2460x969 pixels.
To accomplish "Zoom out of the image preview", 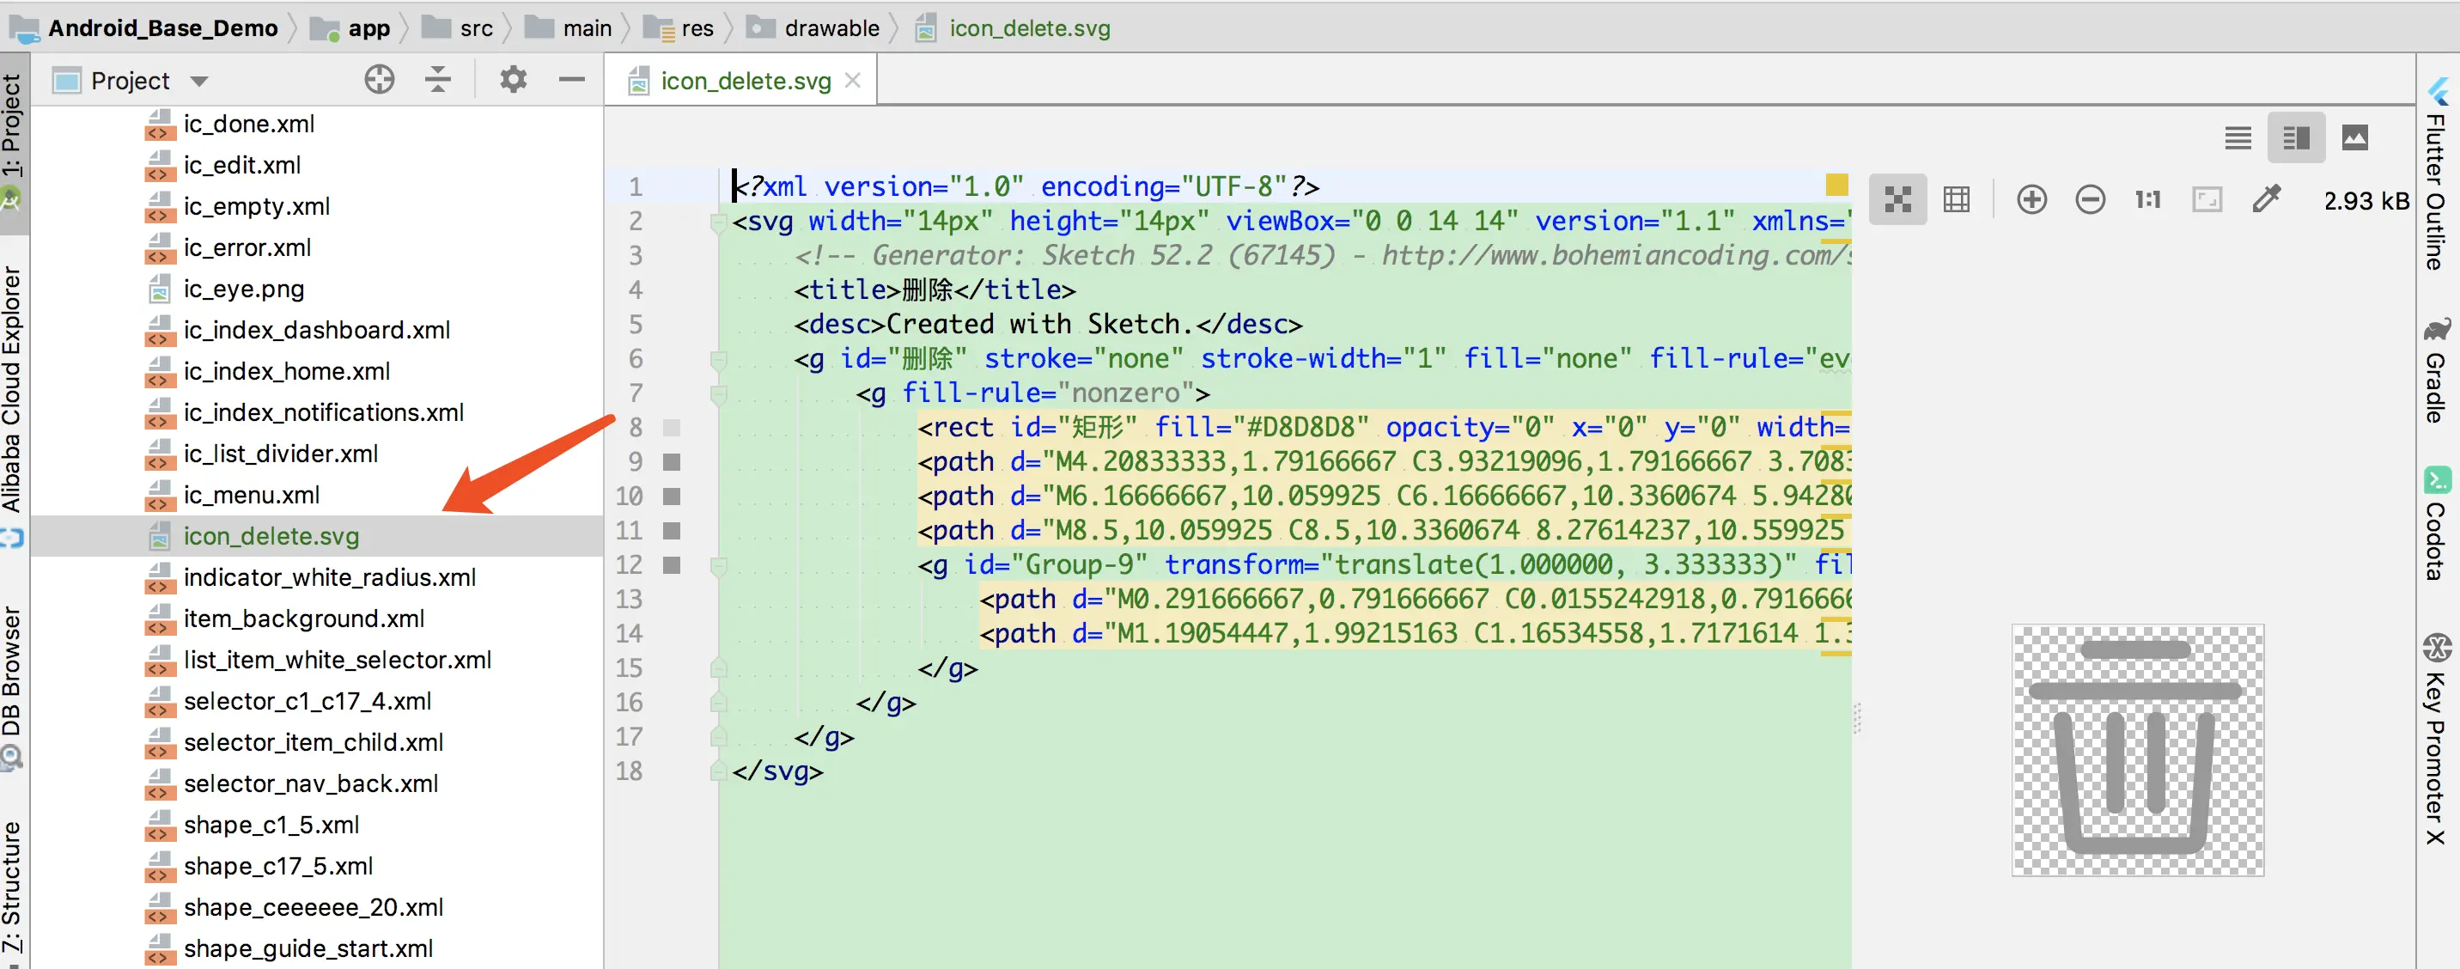I will click(2090, 199).
